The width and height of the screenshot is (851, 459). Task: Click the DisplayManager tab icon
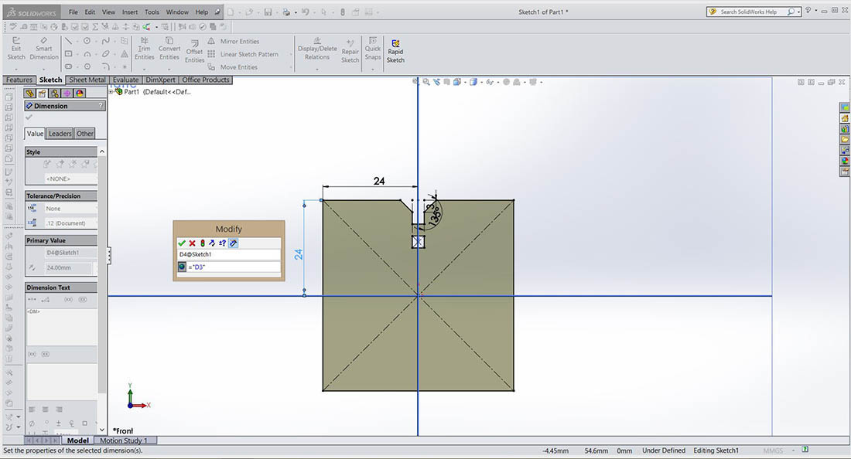click(80, 93)
